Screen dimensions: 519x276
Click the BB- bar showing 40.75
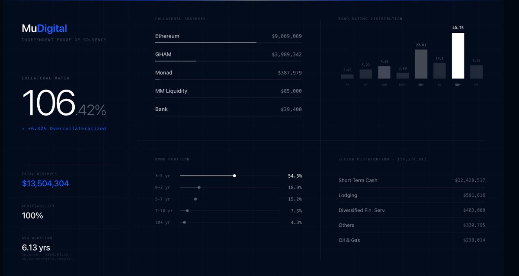click(458, 56)
